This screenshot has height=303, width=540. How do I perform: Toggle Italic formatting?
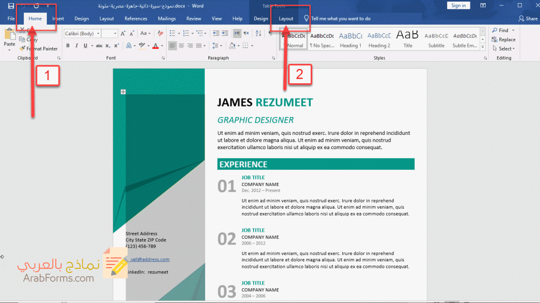pyautogui.click(x=76, y=45)
